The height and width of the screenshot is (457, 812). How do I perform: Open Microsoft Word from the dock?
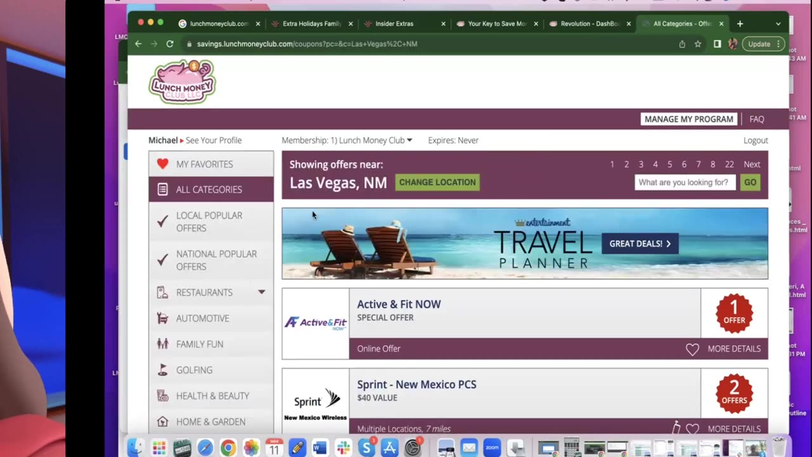point(320,448)
